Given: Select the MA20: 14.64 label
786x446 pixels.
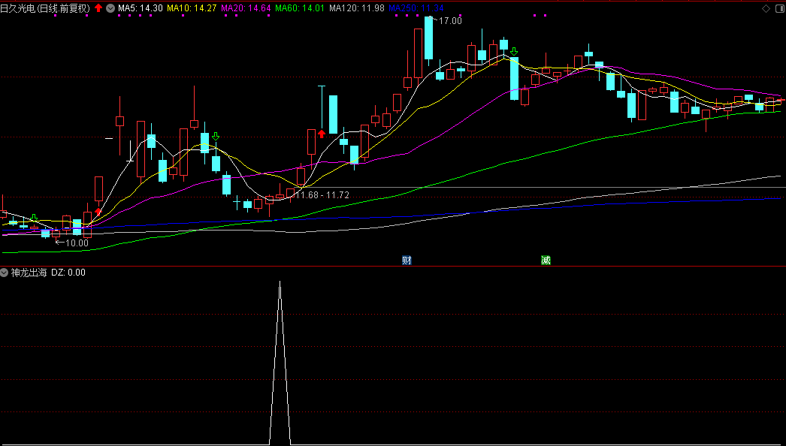Looking at the screenshot, I should click(246, 8).
